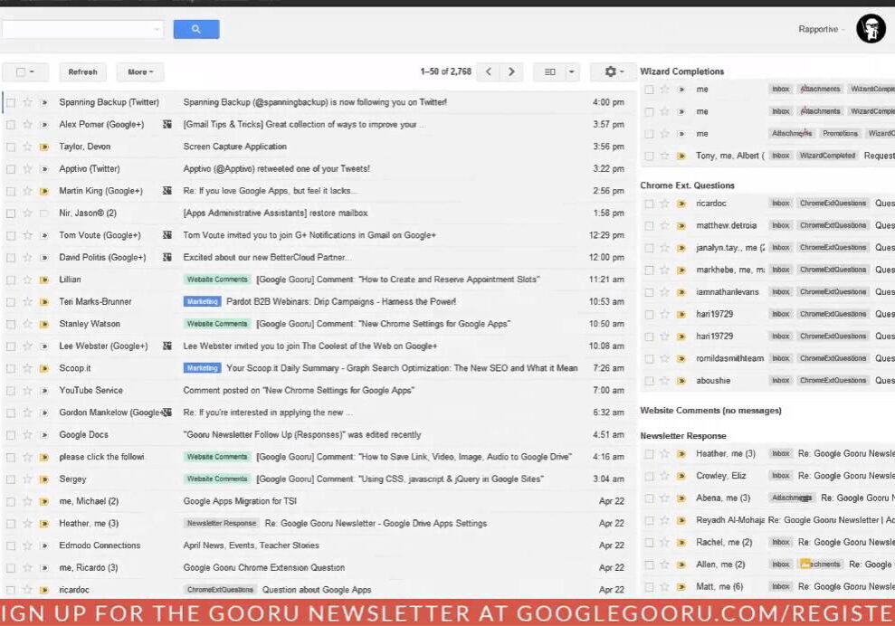Check the Apptivo (Twitter) email
The image size is (895, 626).
(11, 169)
